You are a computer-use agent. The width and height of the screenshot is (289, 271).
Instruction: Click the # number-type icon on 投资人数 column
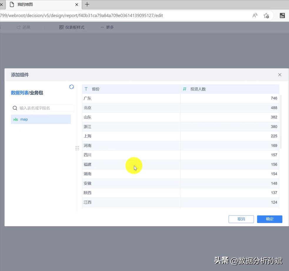pos(184,89)
